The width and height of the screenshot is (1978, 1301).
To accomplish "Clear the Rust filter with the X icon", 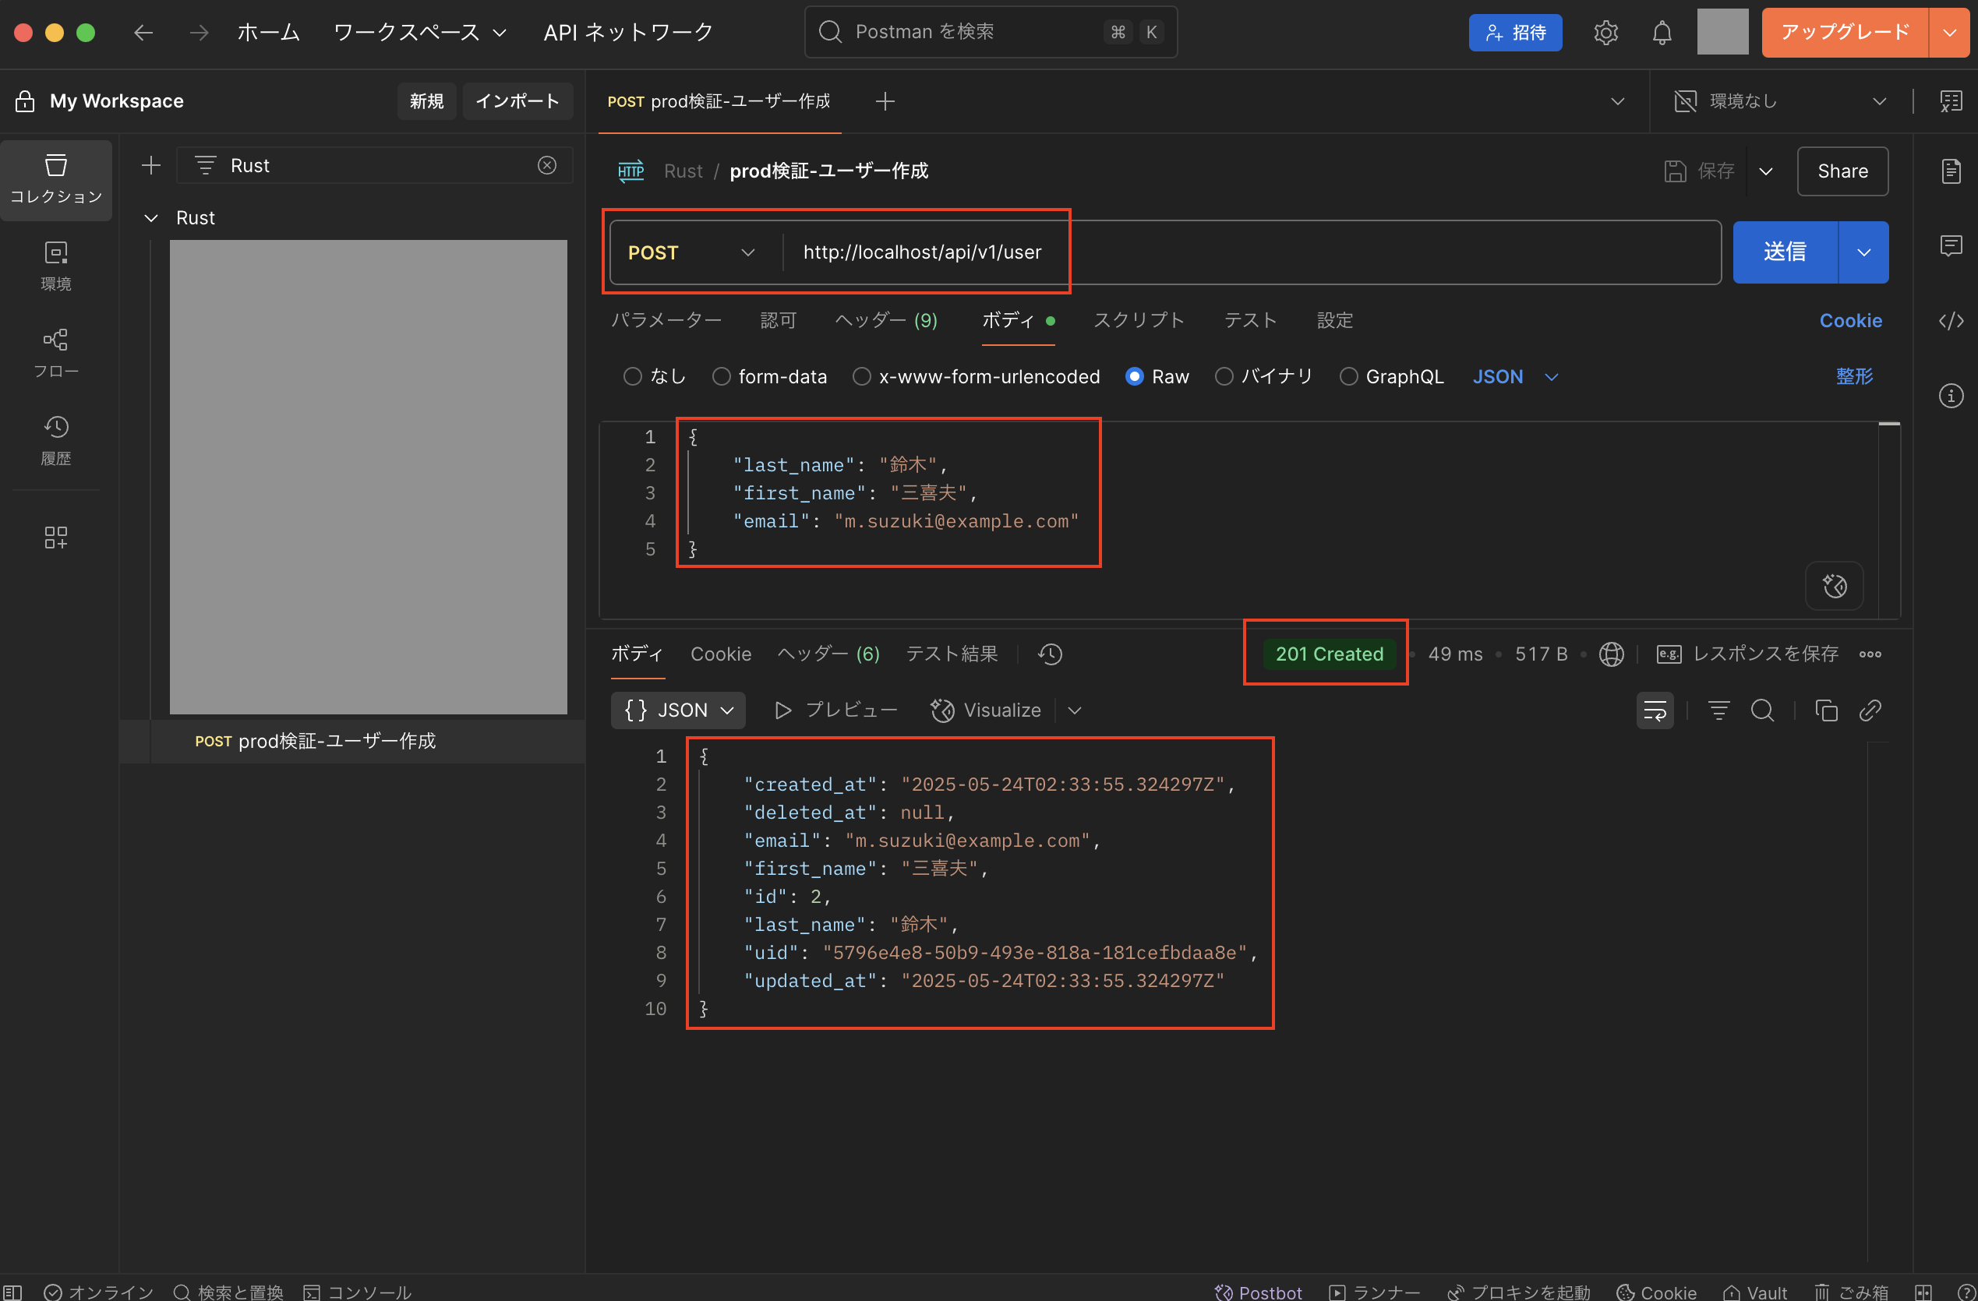I will coord(547,165).
